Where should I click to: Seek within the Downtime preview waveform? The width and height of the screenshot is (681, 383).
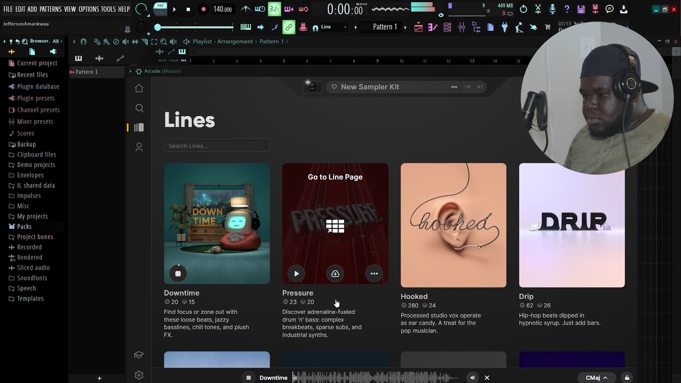point(375,378)
